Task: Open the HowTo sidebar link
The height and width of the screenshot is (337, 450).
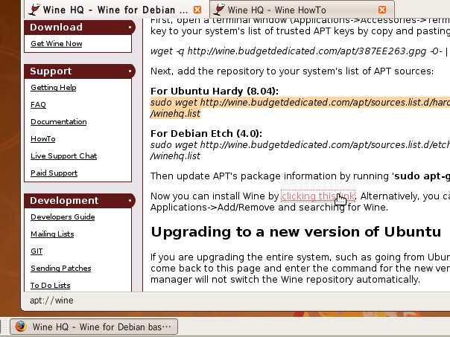Action: [x=43, y=139]
